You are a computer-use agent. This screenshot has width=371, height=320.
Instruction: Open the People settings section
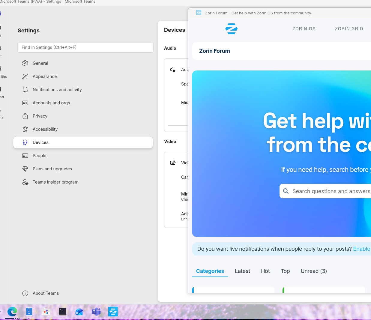coord(40,156)
